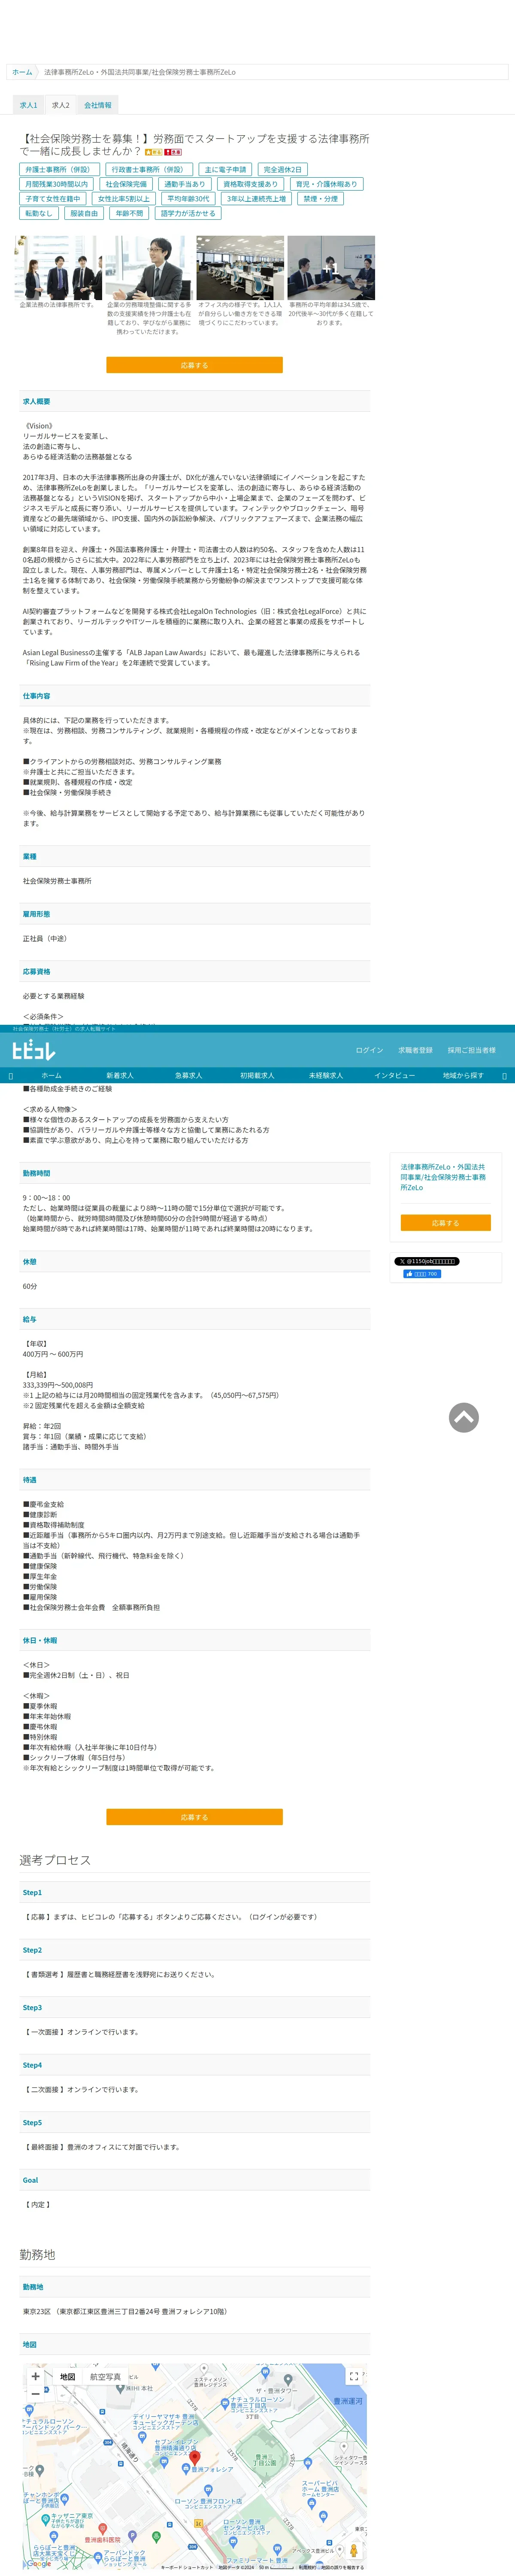This screenshot has height=2576, width=515.
Task: Select the 服装自由 tag
Action: point(84,213)
